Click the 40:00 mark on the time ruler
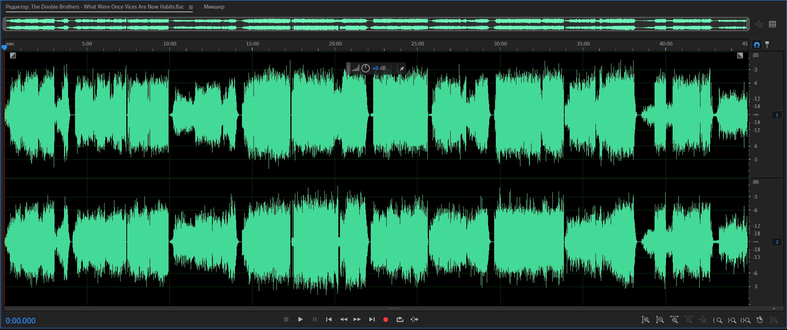 pos(666,43)
